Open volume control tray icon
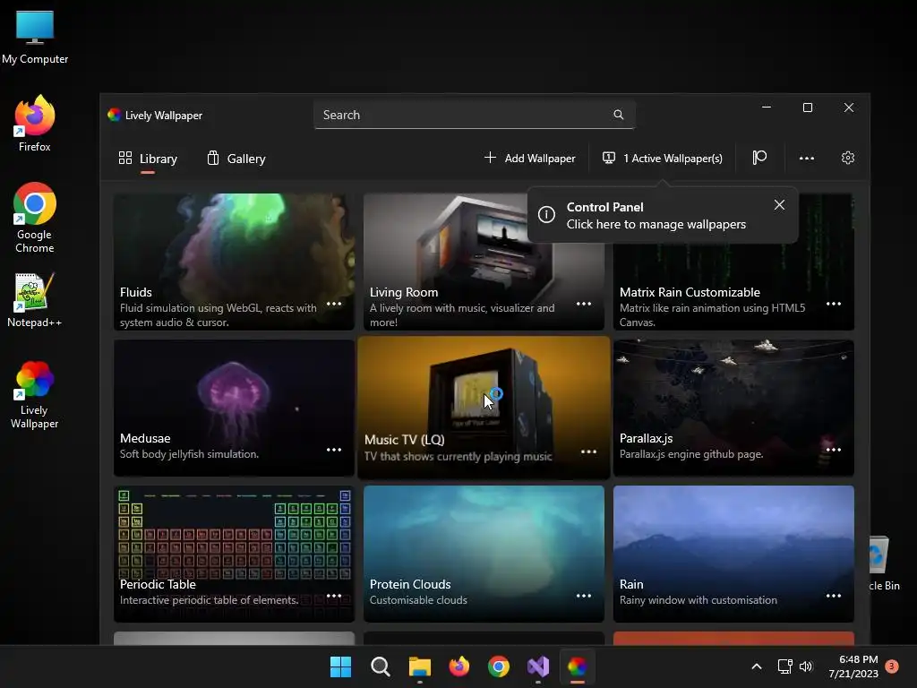 point(806,666)
